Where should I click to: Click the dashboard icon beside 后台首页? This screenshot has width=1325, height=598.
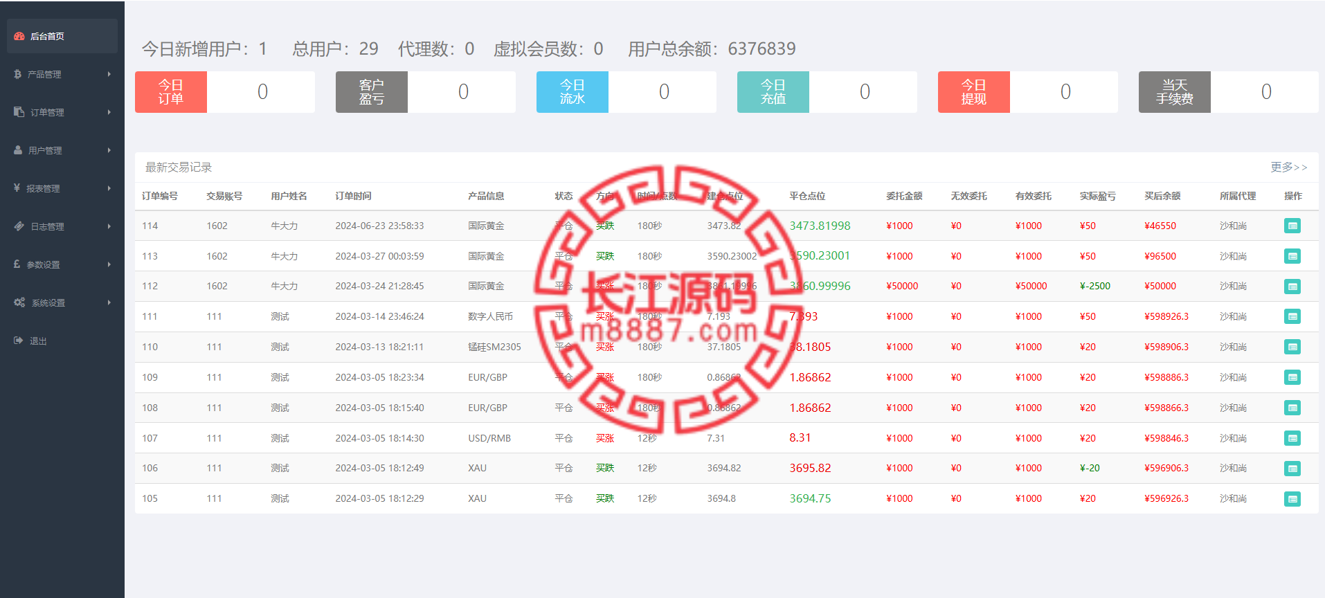[19, 36]
